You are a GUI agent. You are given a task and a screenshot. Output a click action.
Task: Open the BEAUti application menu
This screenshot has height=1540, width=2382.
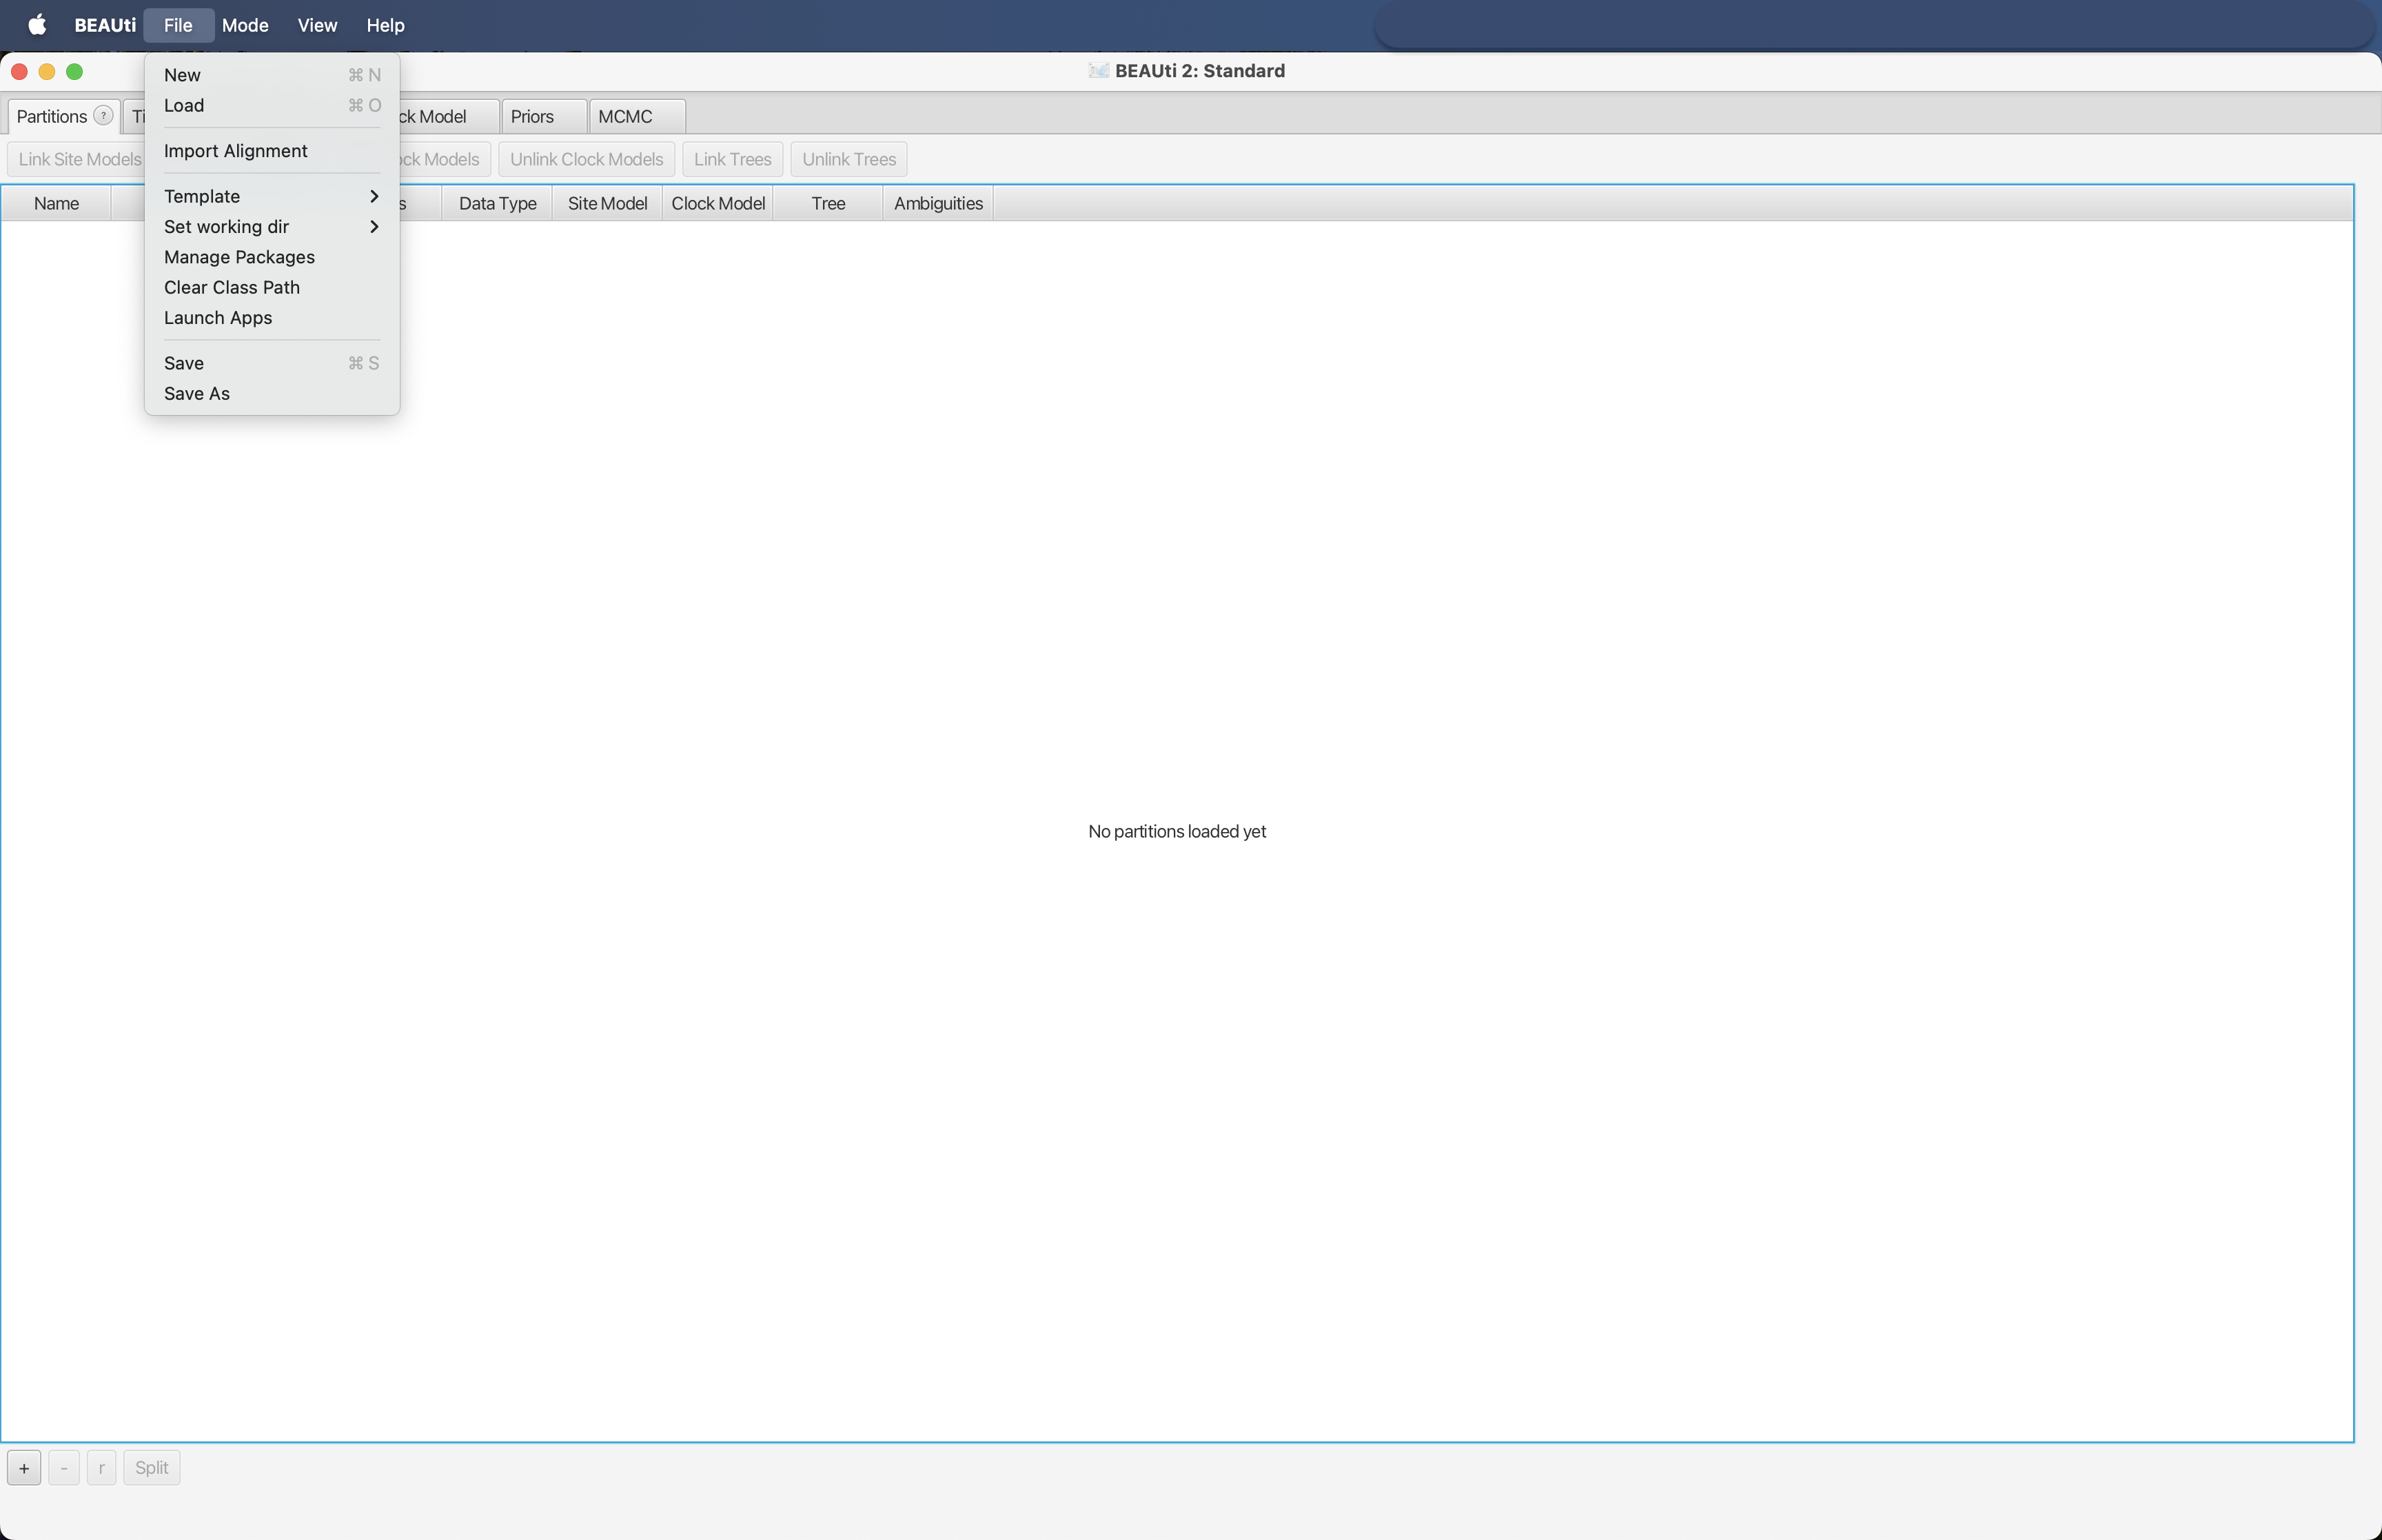pyautogui.click(x=105, y=25)
